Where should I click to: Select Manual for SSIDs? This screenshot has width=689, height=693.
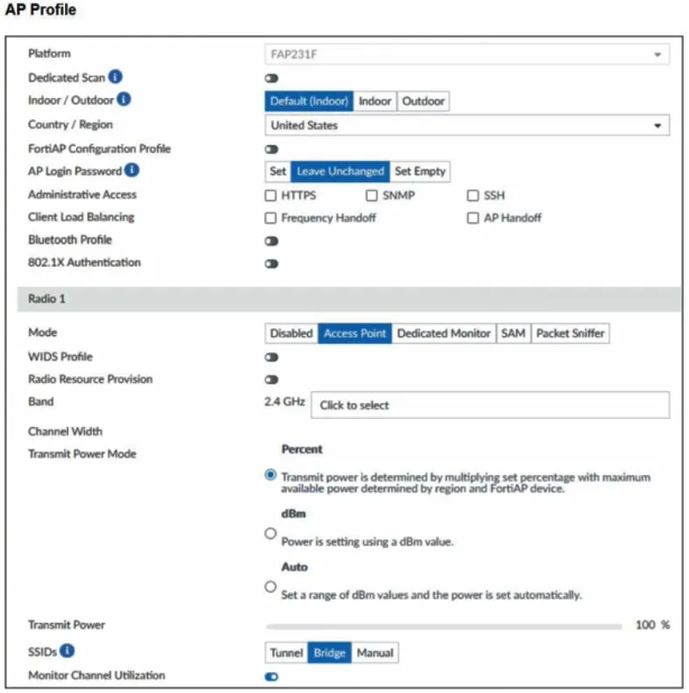coord(375,653)
